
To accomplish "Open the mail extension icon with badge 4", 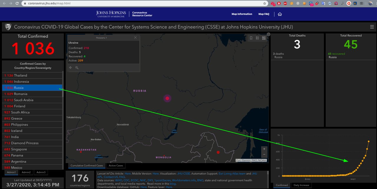I will tap(273, 4).
